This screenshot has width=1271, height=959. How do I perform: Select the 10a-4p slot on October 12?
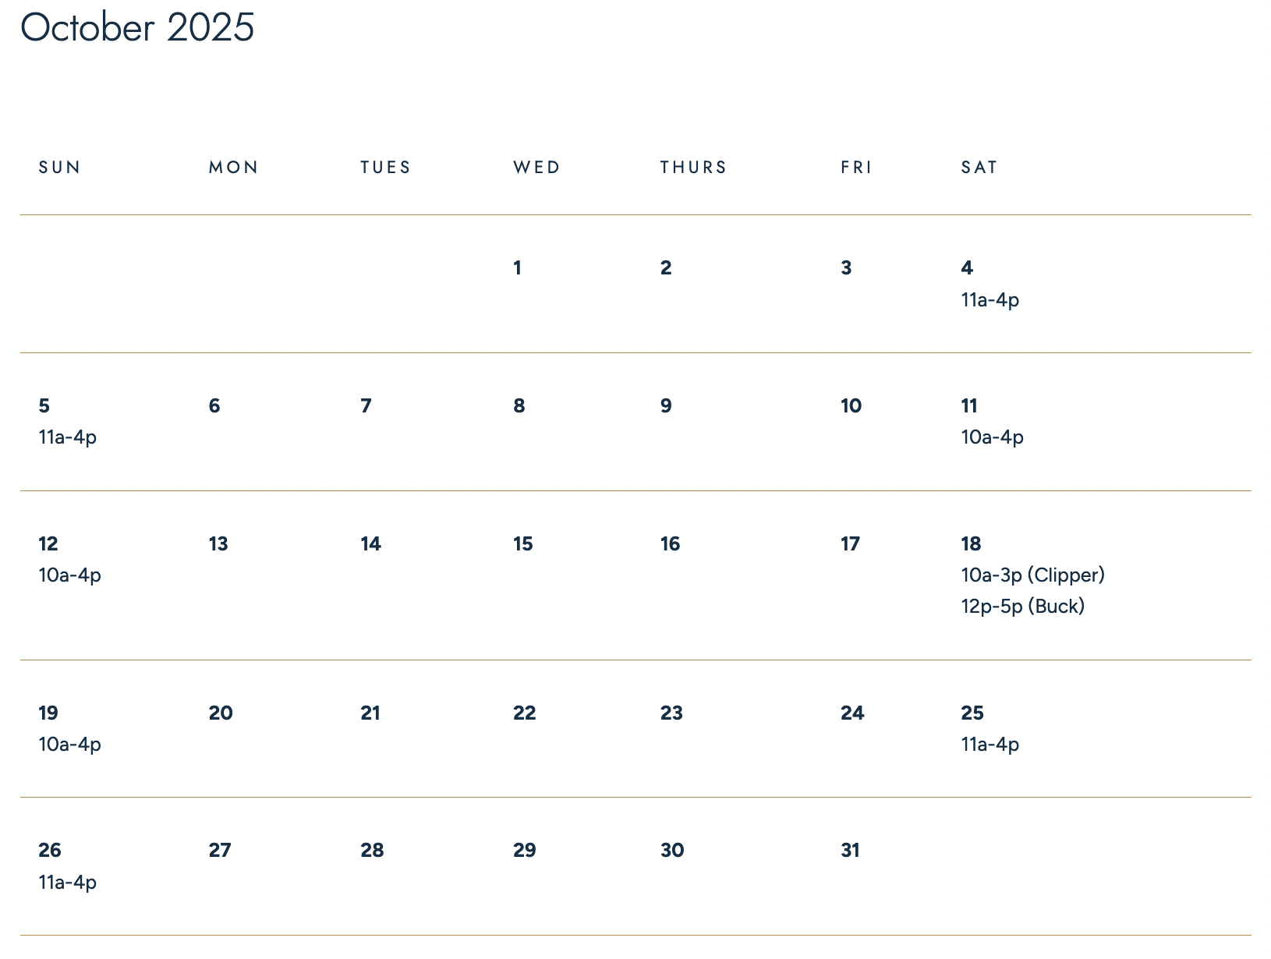pyautogui.click(x=70, y=575)
